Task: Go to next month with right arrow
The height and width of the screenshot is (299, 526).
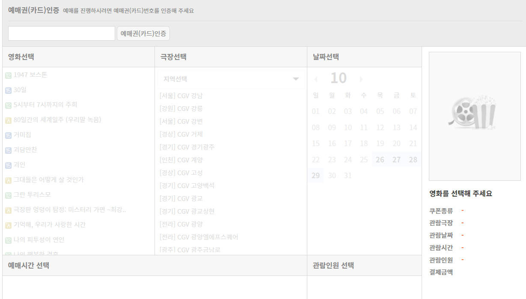Action: tap(361, 79)
